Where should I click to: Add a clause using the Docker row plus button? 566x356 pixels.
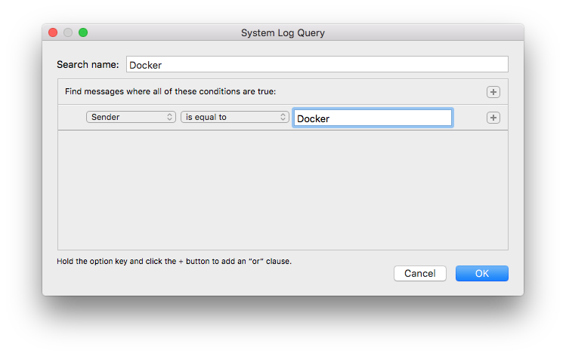(493, 118)
